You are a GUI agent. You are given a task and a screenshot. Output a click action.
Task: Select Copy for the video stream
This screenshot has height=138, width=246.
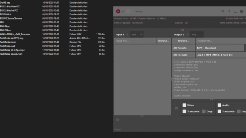click(x=204, y=111)
